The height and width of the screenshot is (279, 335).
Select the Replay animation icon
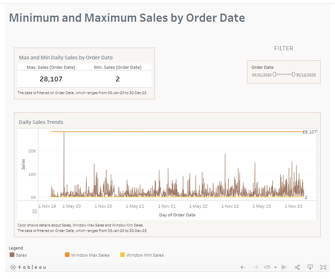point(268,267)
